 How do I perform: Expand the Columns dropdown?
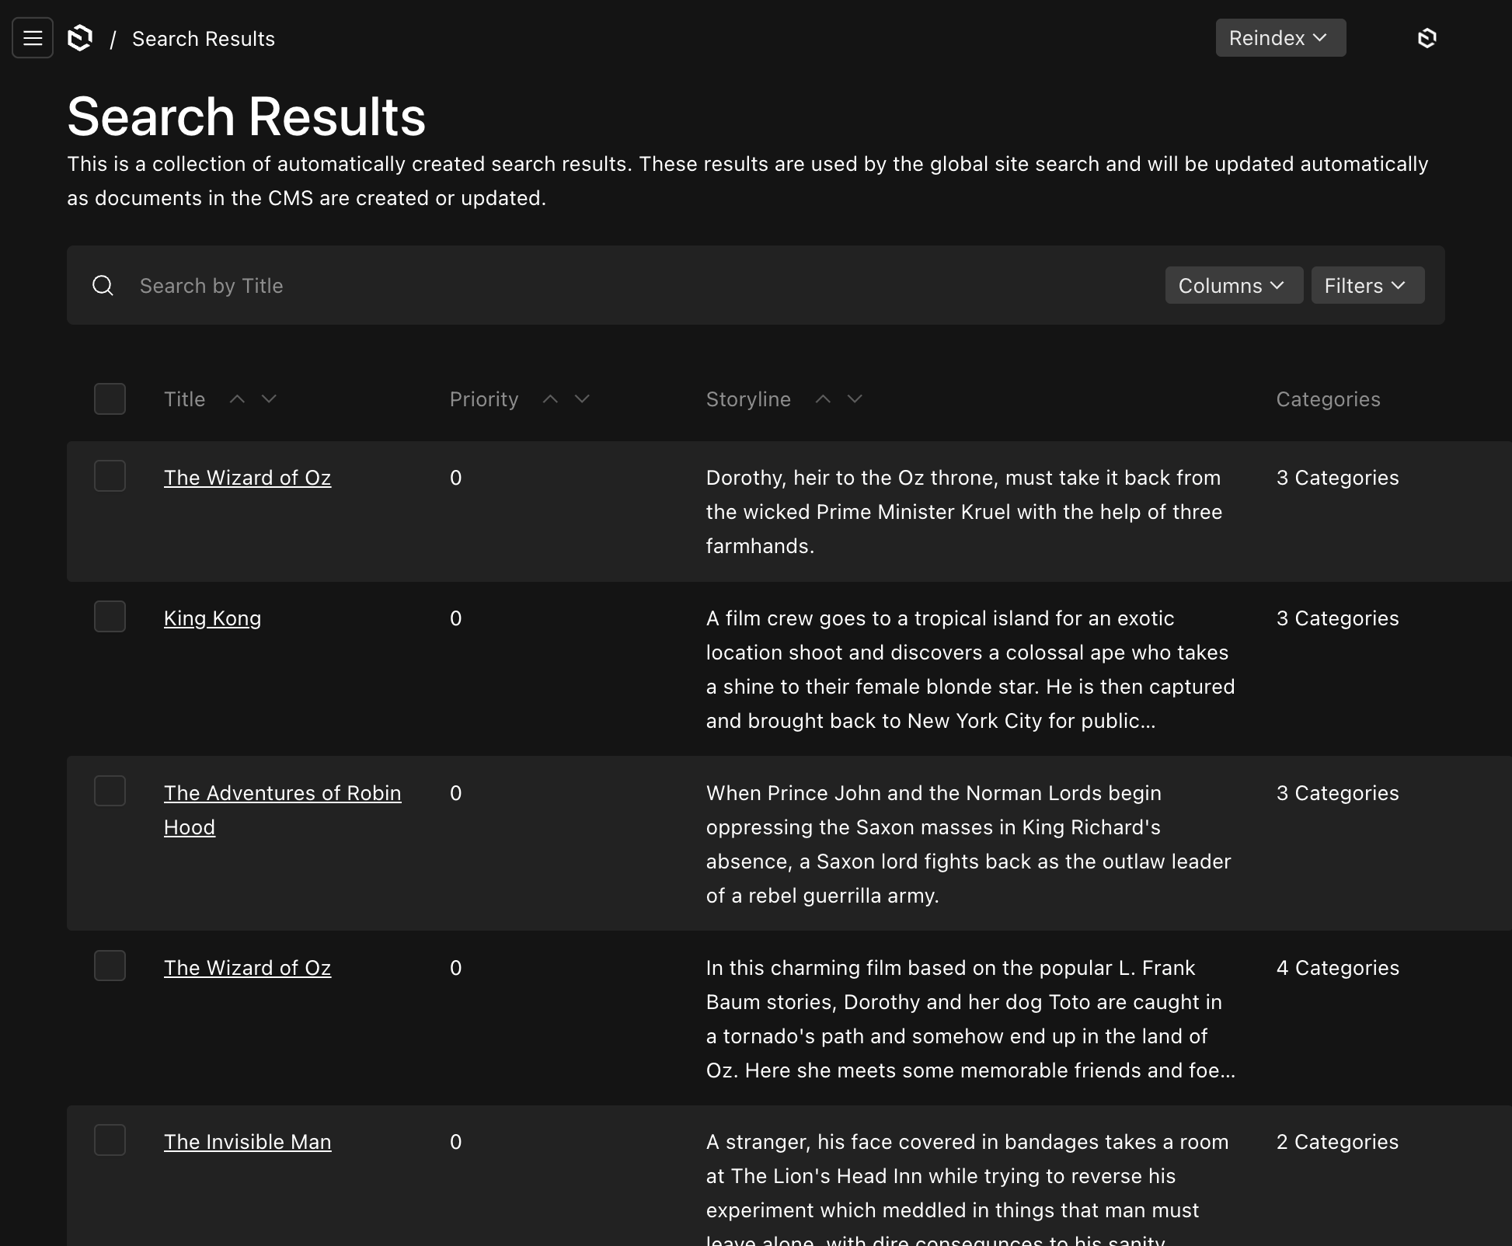(x=1233, y=286)
